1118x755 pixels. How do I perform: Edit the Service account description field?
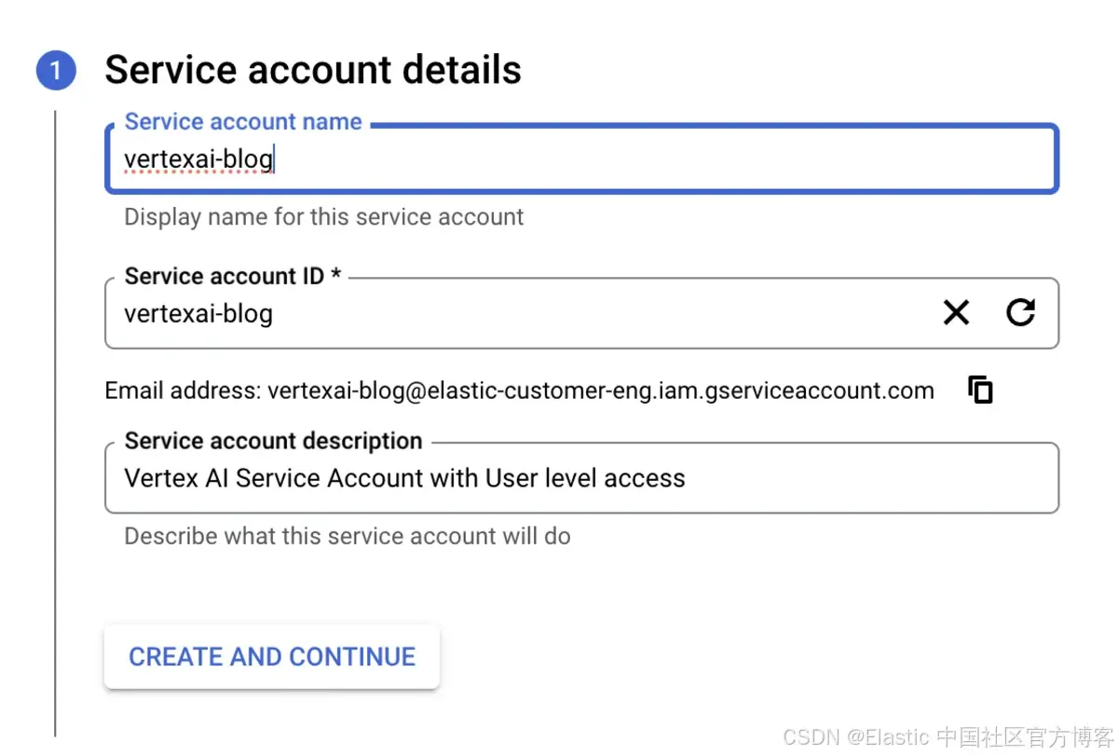point(582,478)
